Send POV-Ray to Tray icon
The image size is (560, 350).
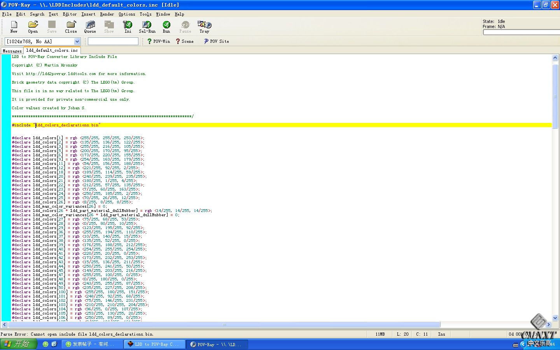(204, 27)
